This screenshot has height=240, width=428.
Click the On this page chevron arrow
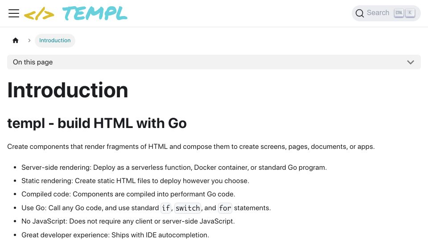411,62
